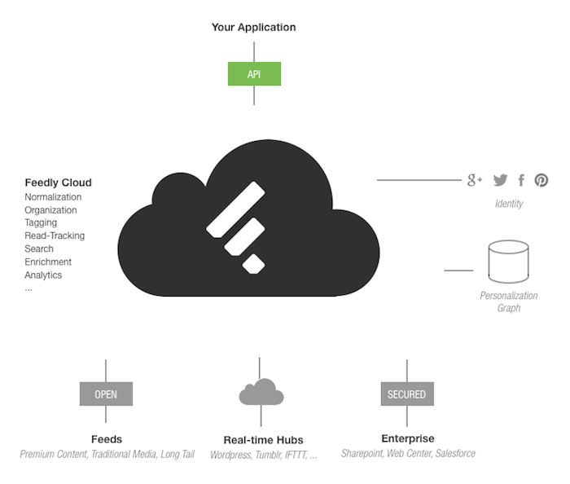Click the Feeds label
Image resolution: width=570 pixels, height=484 pixels.
[107, 439]
